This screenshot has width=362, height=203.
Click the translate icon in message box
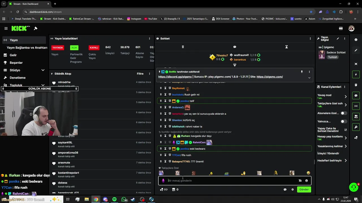tap(300, 181)
